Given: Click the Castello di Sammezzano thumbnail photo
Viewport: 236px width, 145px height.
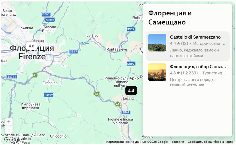Looking at the screenshot, I should click(157, 43).
